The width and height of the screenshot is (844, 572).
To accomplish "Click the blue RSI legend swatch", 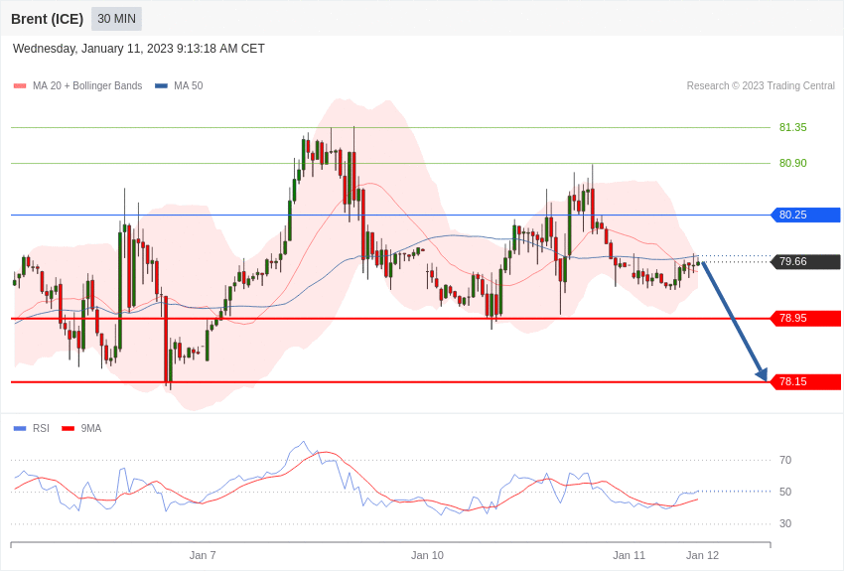I will [20, 428].
